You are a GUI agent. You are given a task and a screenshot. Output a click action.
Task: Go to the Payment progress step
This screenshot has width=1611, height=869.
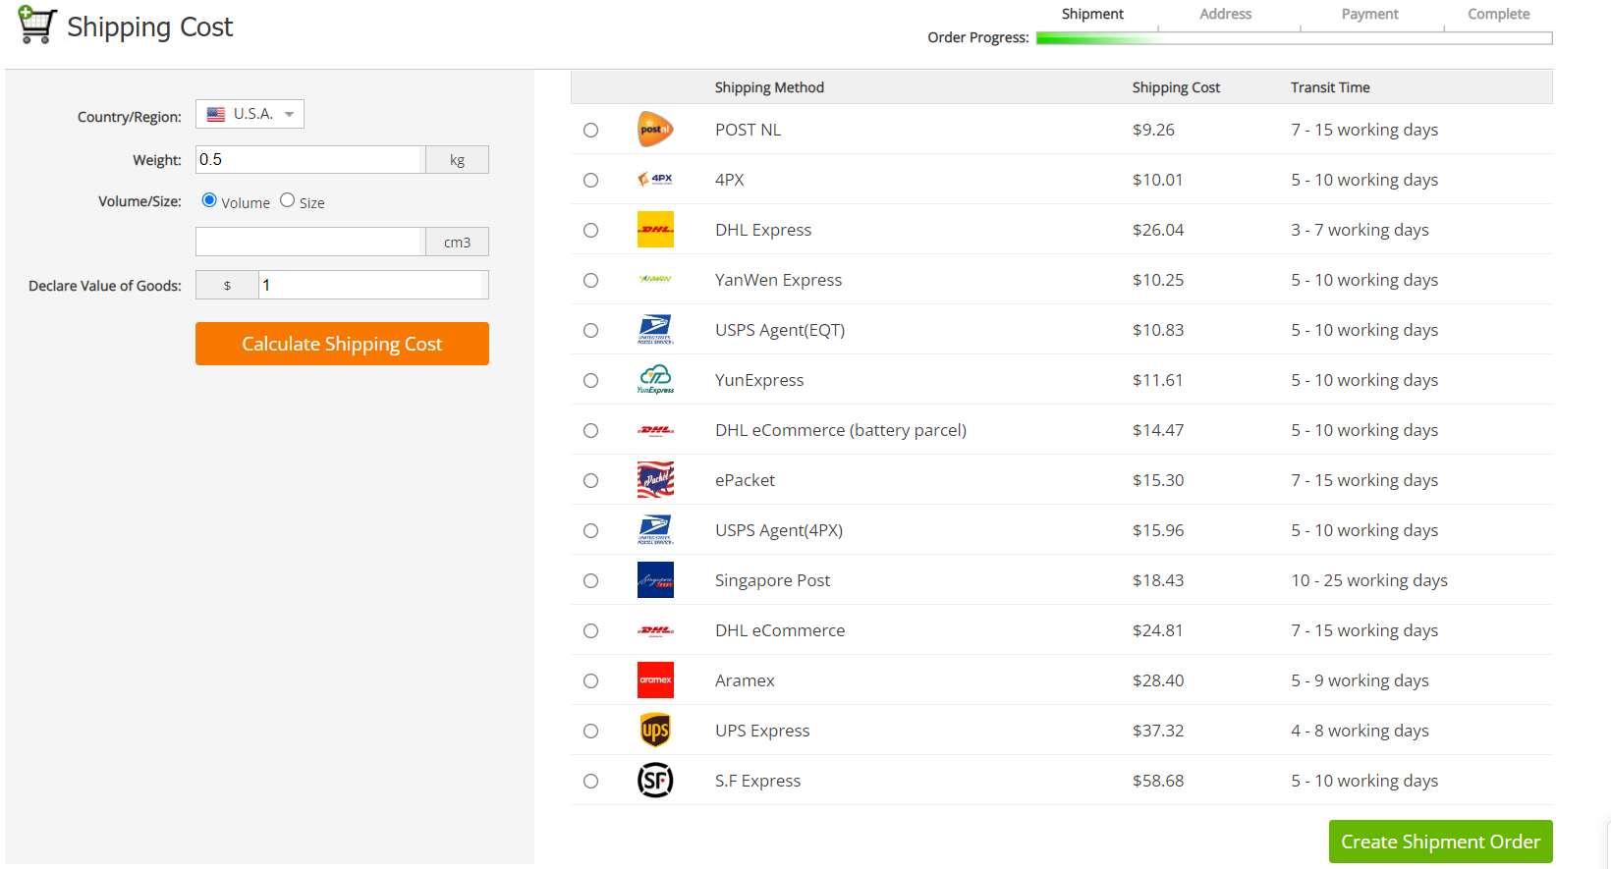coord(1369,14)
